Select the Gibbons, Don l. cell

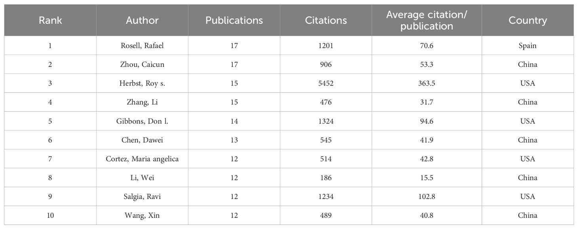coord(142,121)
